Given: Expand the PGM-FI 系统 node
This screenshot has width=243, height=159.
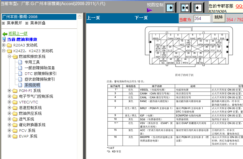Looking at the screenshot, I should tap(9, 90).
